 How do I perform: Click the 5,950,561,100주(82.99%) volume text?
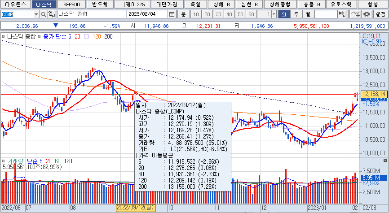pos(32,167)
